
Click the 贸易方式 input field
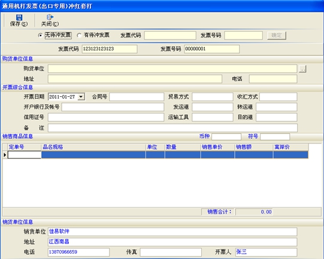[213, 96]
